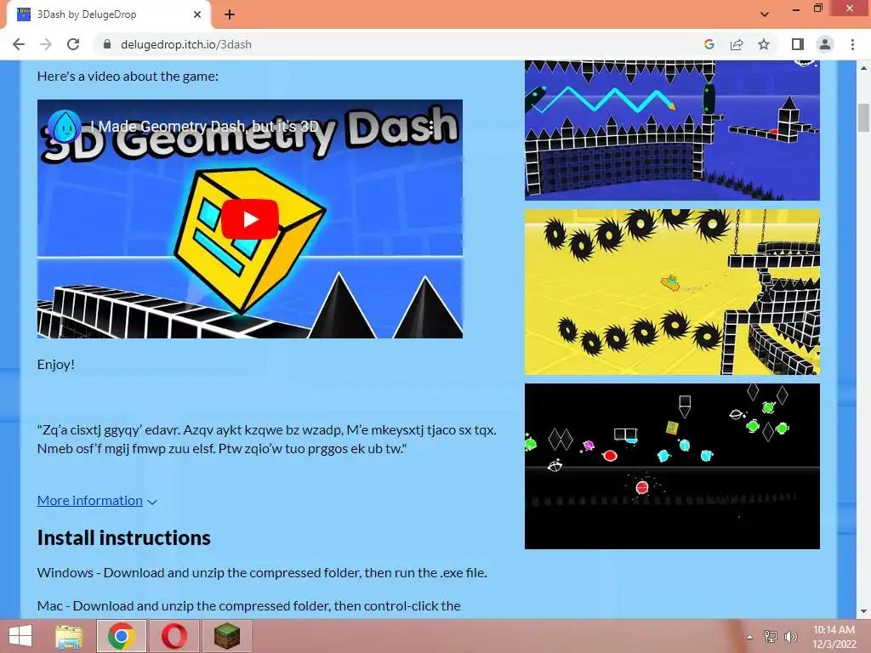Click the page scrollbar thumb

click(864, 117)
